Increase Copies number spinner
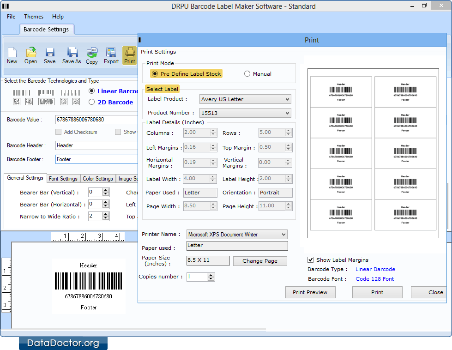Image resolution: width=452 pixels, height=350 pixels. [211, 275]
